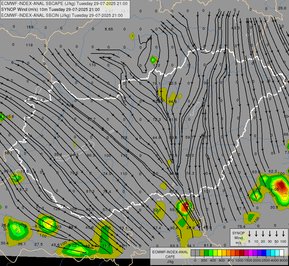Click the 119 value on the map
This screenshot has height=266, width=289.
(x=29, y=45)
